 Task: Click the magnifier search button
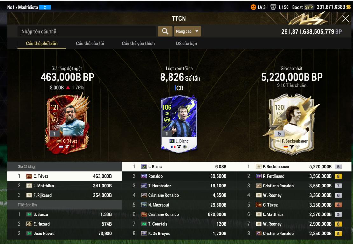165,31
